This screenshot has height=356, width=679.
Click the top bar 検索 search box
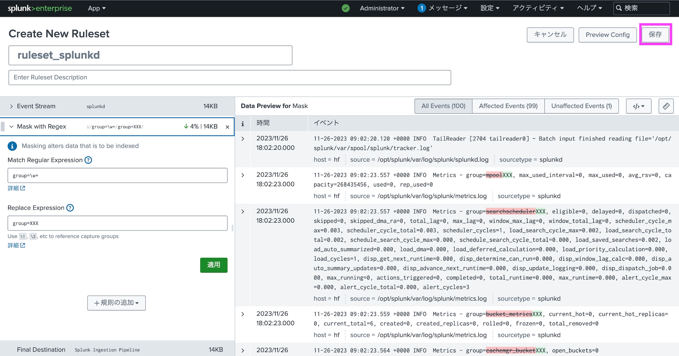click(x=641, y=8)
